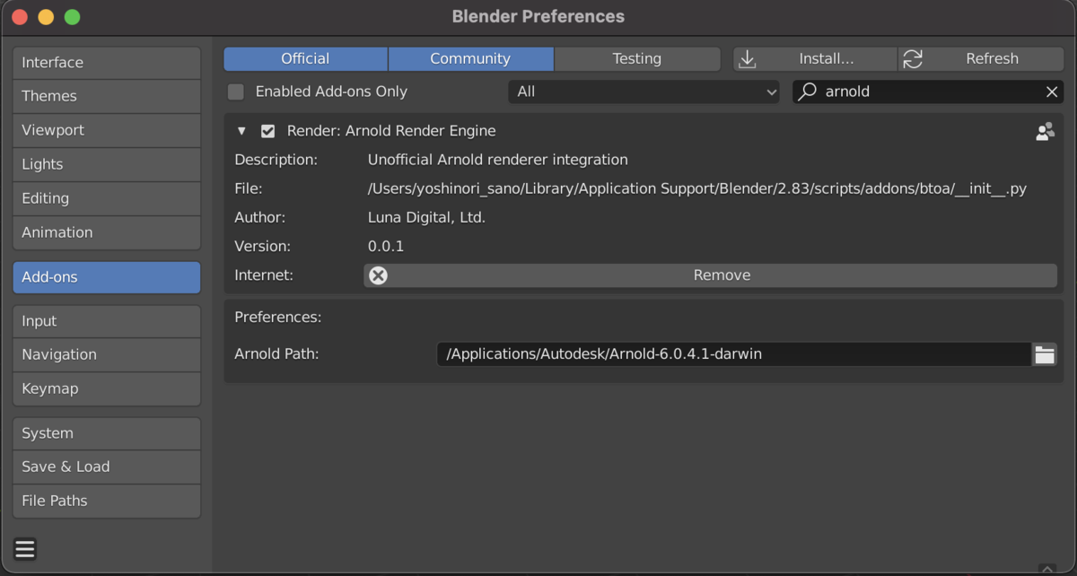The width and height of the screenshot is (1077, 576).
Task: Click the circular refresh arrows icon
Action: click(x=913, y=59)
